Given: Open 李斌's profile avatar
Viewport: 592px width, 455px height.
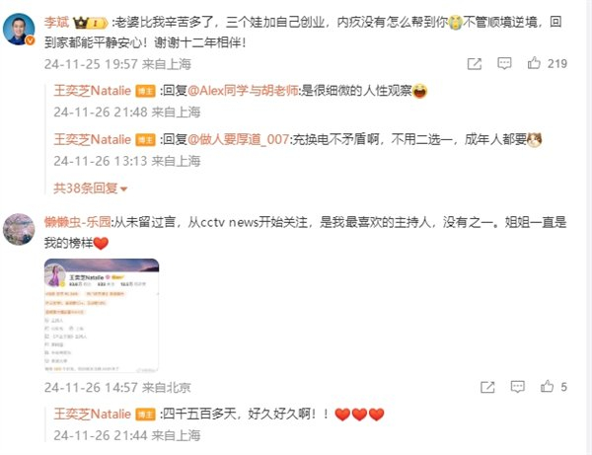Looking at the screenshot, I should pos(19,29).
